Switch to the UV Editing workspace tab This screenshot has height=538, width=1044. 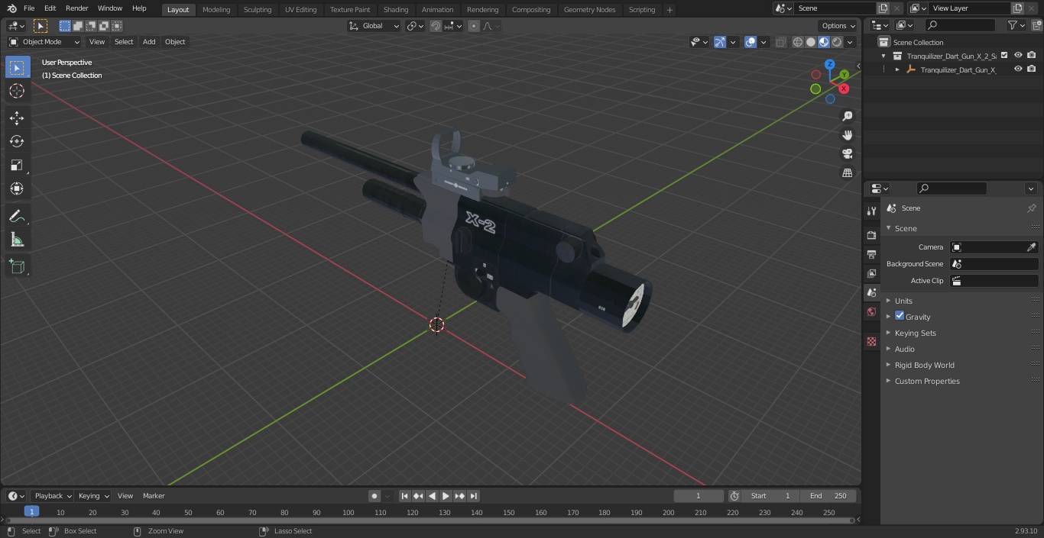300,9
